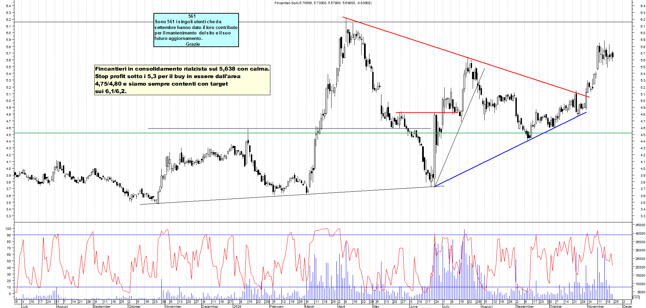Click the volume scale value 5000
This screenshot has height=308, width=646.
641,292
